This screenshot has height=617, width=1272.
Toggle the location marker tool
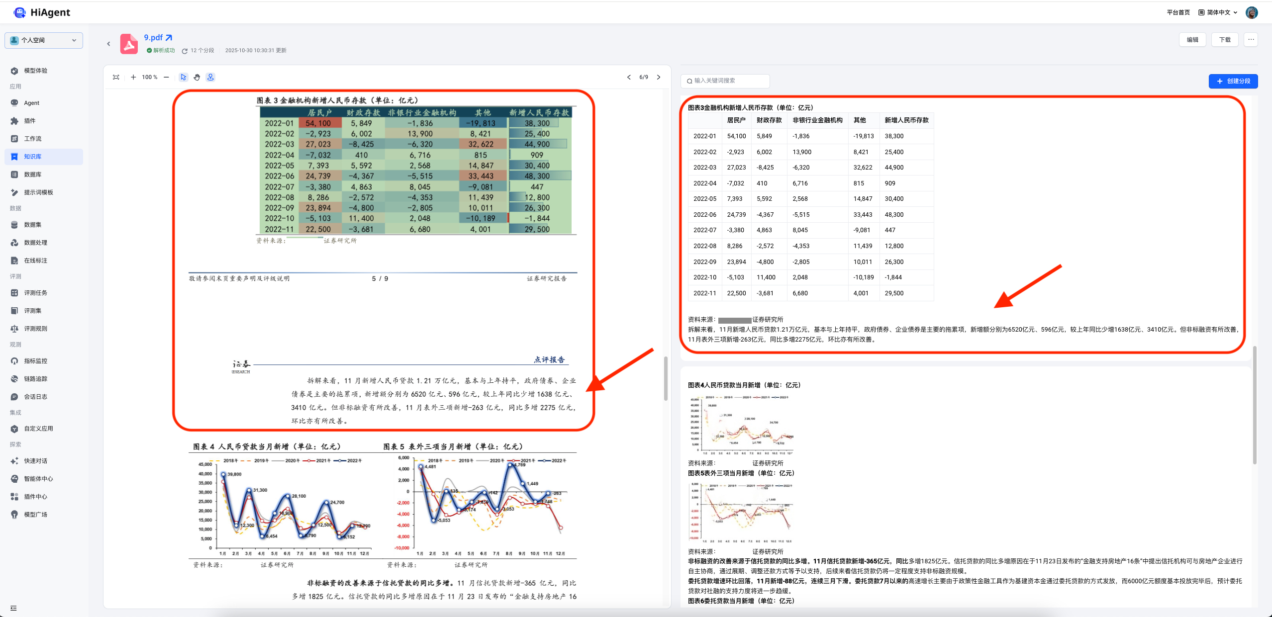(210, 77)
